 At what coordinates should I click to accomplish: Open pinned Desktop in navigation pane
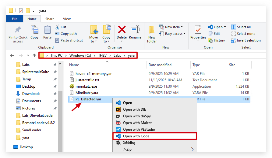click(x=29, y=86)
